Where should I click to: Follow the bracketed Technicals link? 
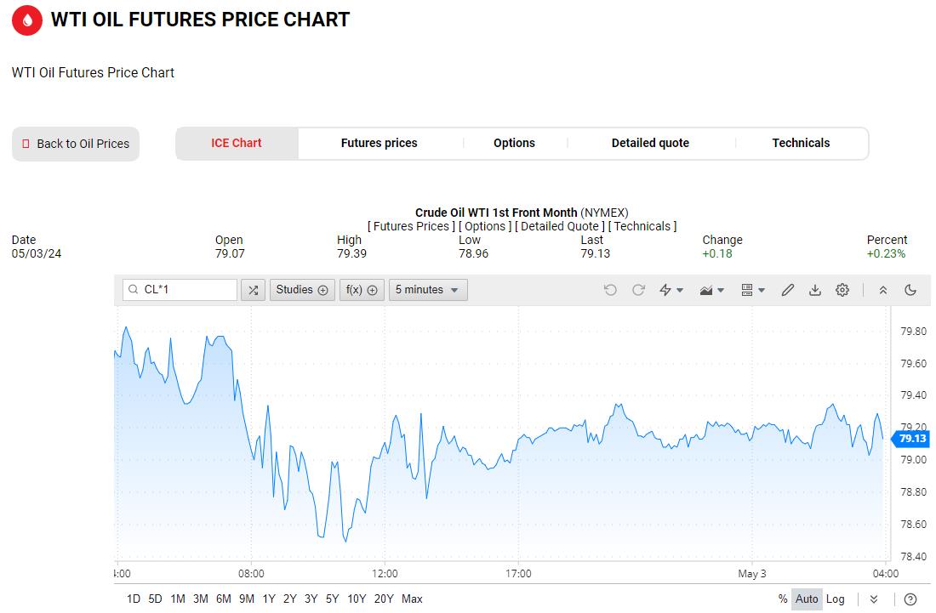coord(642,227)
